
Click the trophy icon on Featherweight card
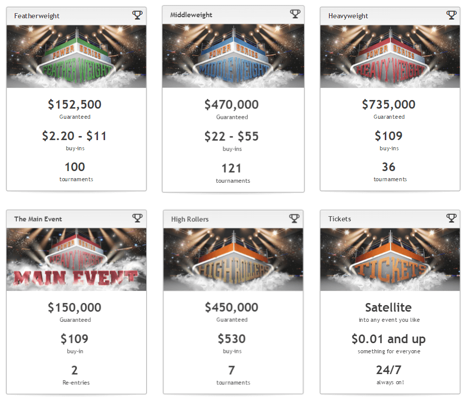137,15
